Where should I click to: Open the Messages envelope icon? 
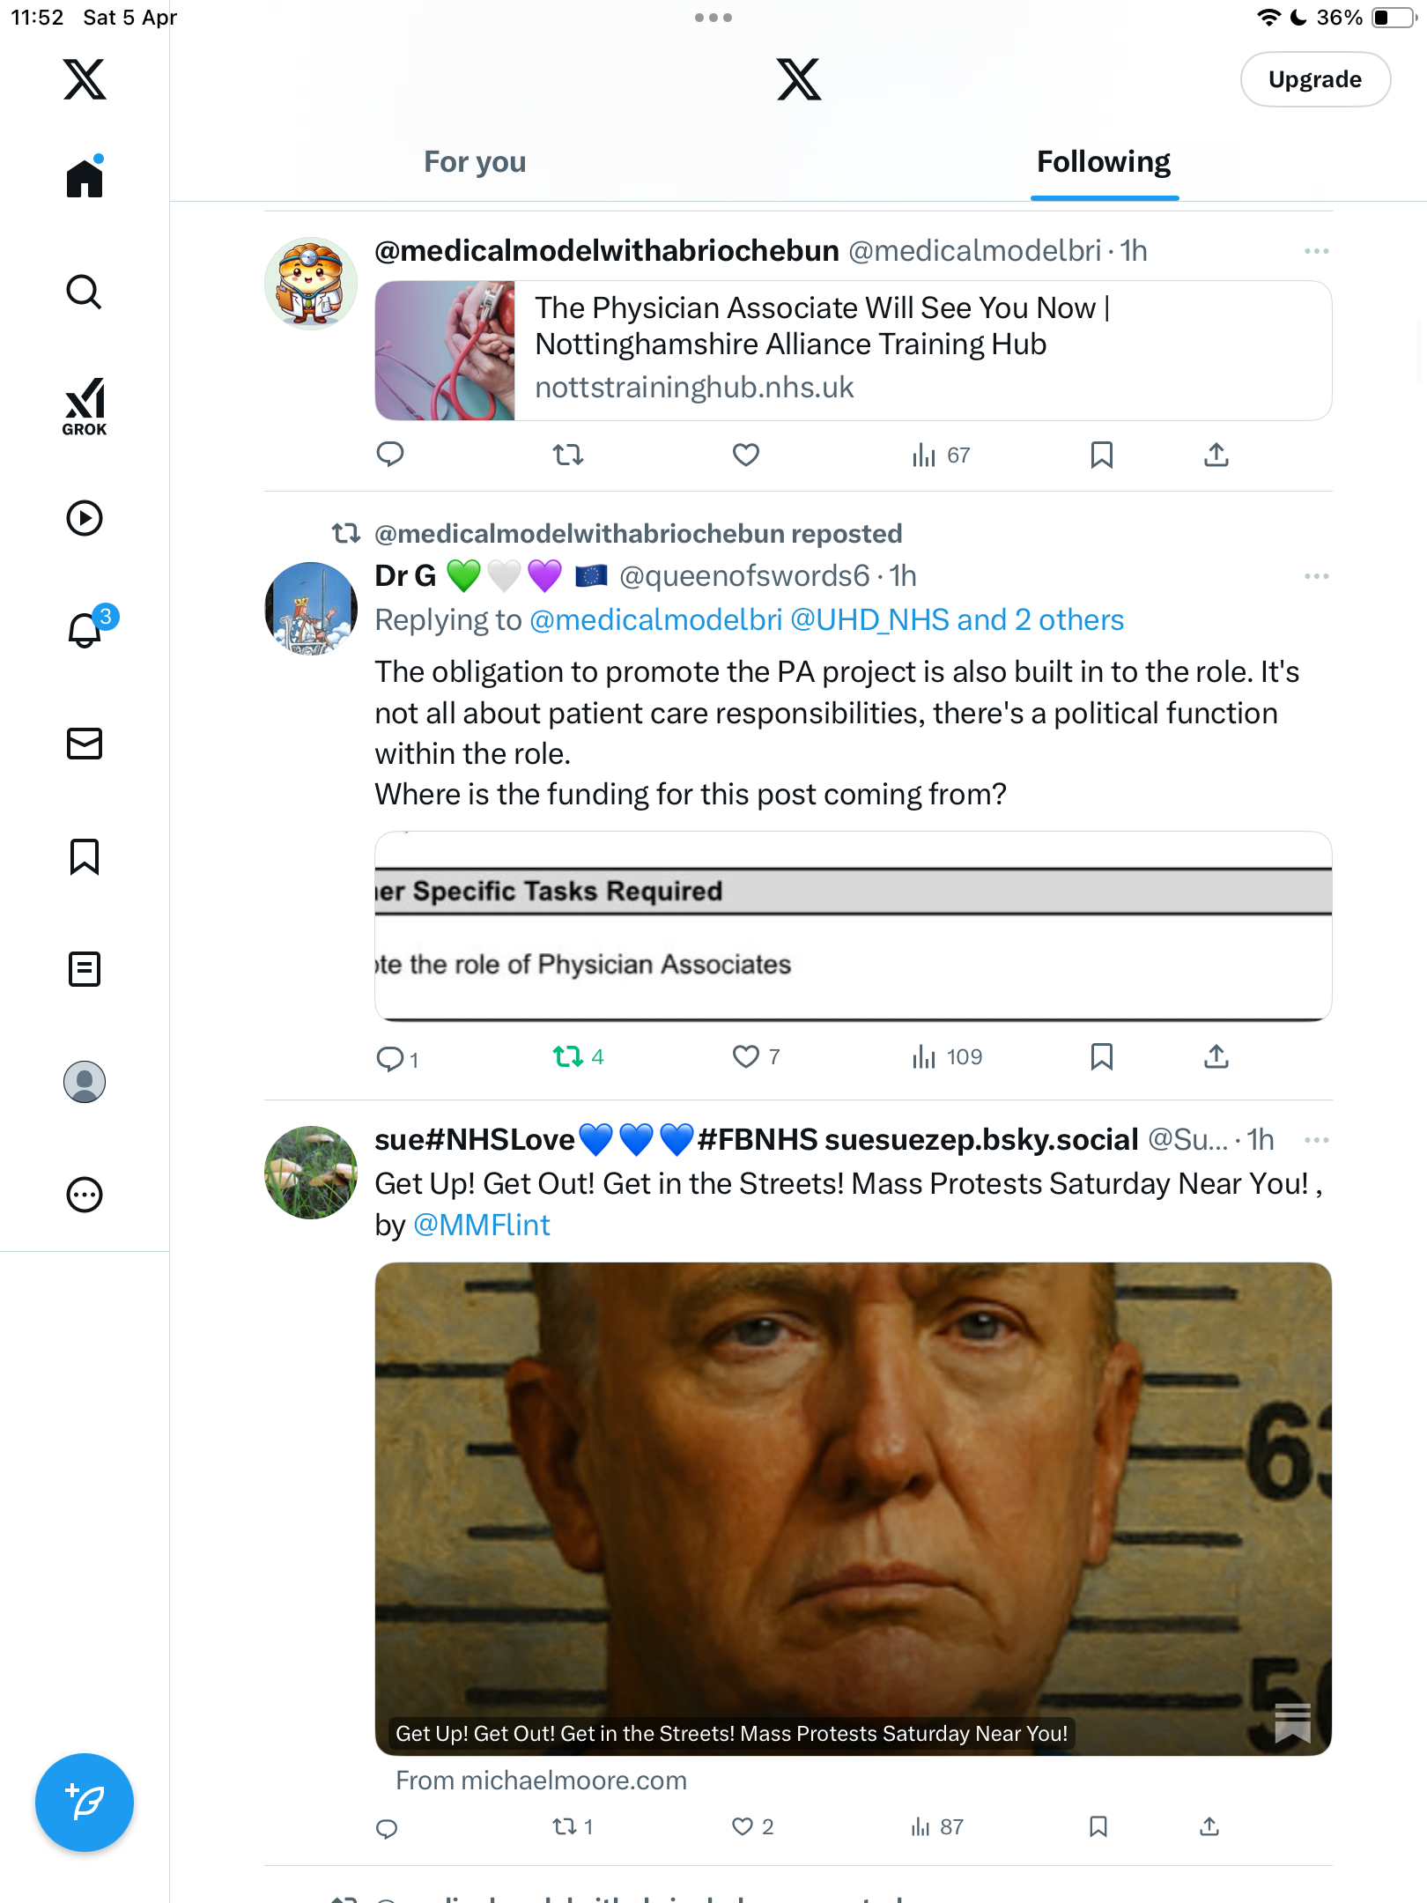click(x=85, y=743)
